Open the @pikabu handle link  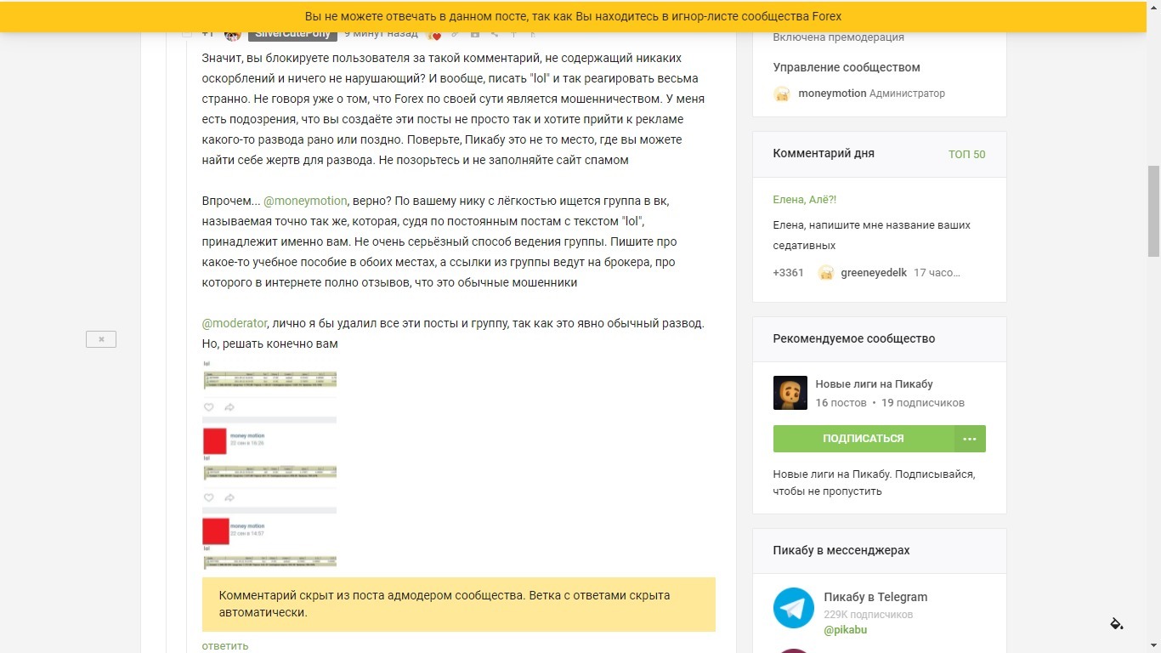point(846,630)
